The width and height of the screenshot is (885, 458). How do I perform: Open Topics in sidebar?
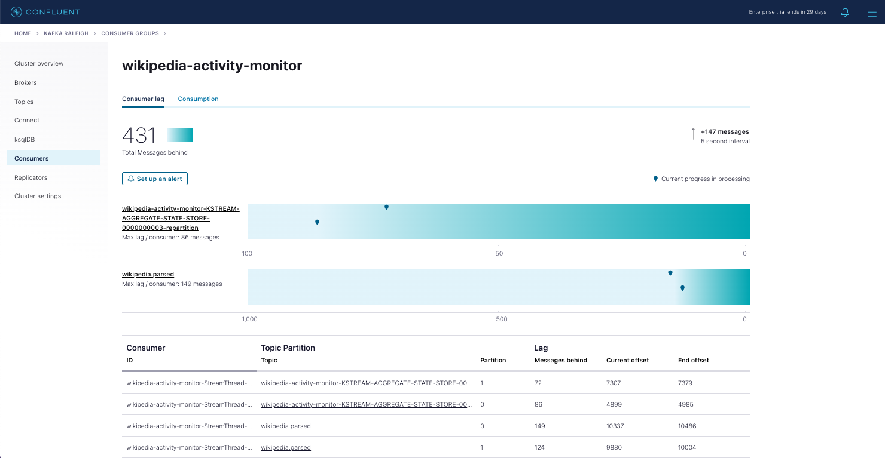tap(24, 102)
